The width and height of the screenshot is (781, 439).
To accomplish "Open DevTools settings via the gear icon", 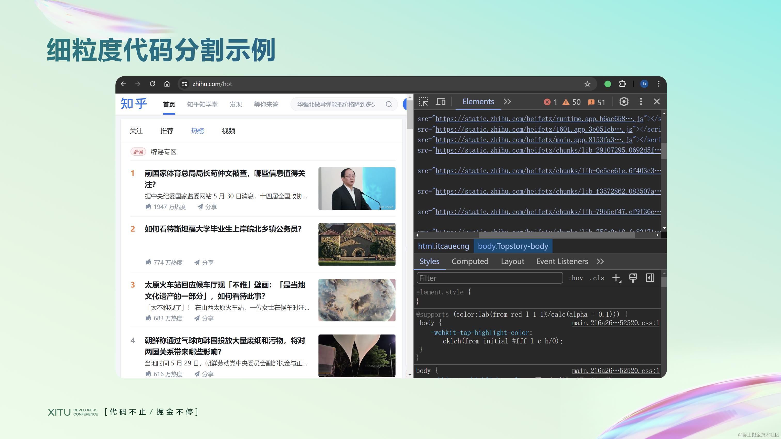I will coord(624,102).
